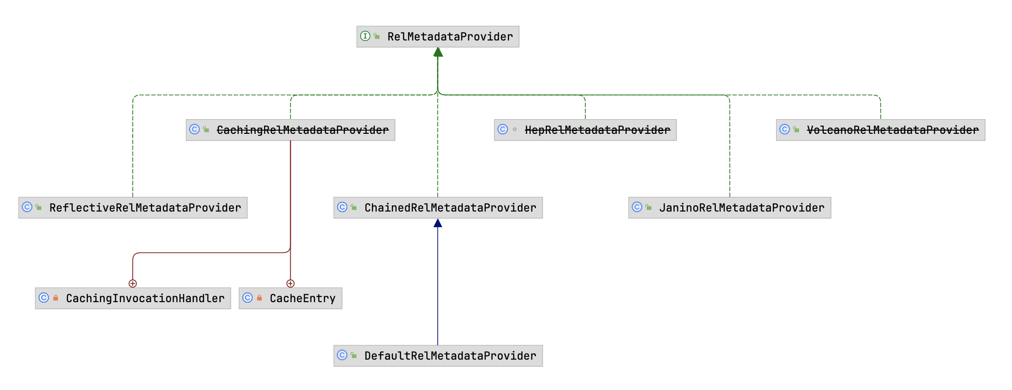Select the RelMetadataProvider interface node label
Image resolution: width=1012 pixels, height=390 pixels.
(450, 37)
